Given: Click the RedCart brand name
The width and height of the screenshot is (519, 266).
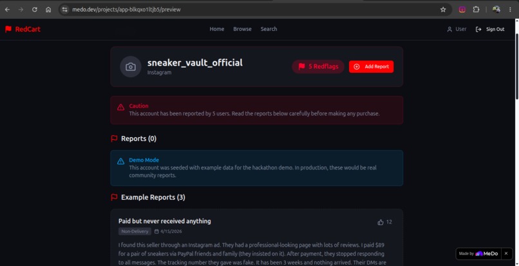Looking at the screenshot, I should tap(28, 29).
